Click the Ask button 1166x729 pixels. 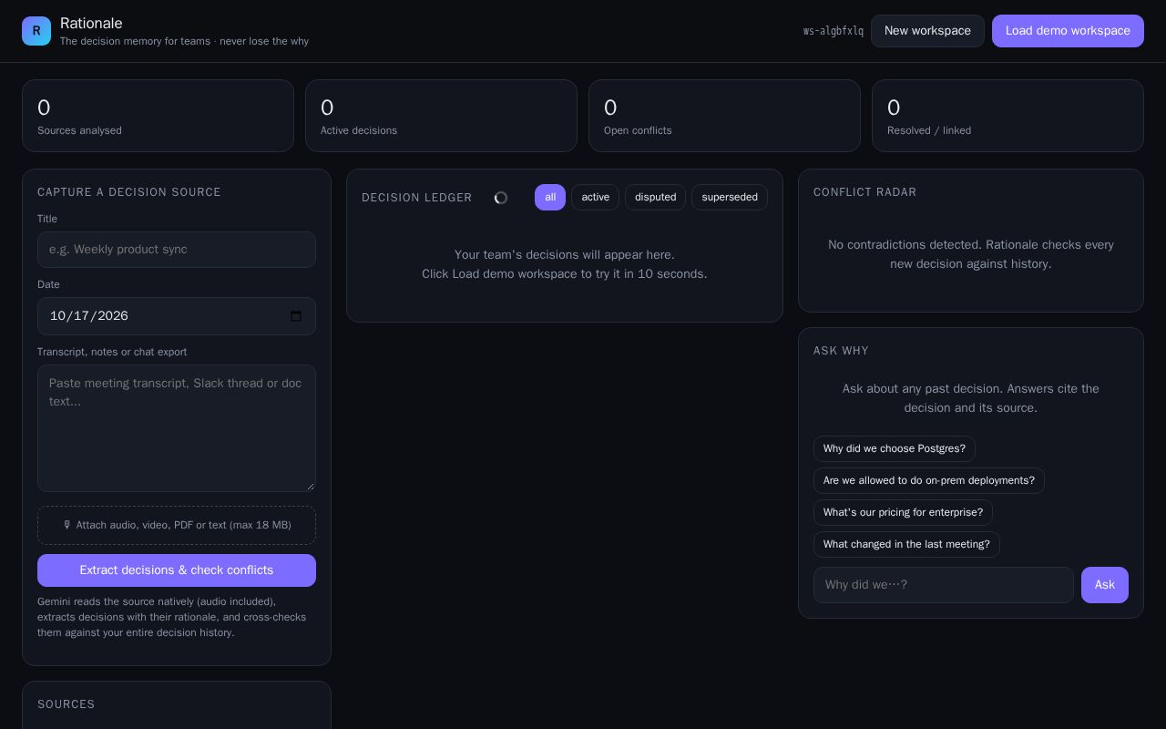point(1105,585)
